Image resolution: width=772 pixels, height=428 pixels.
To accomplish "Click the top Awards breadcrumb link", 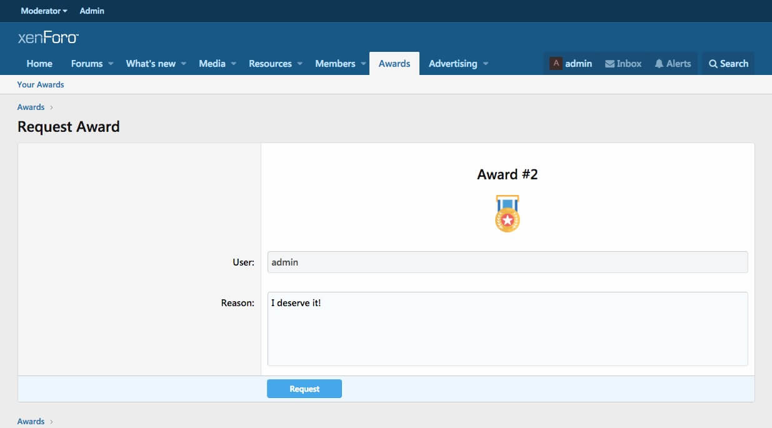I will coord(31,107).
